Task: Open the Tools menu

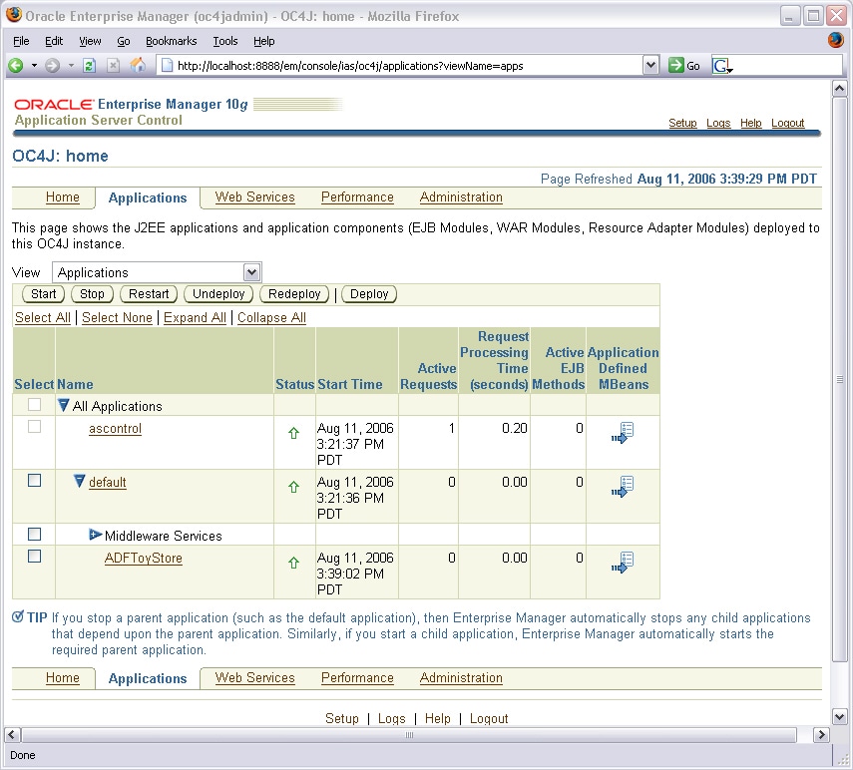Action: tap(225, 41)
